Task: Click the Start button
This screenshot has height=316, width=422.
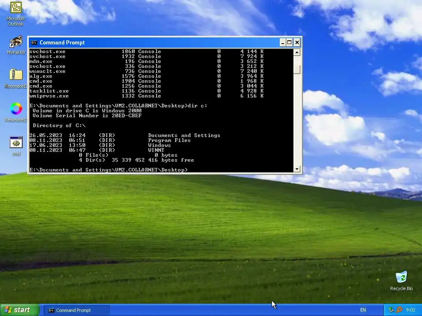Action: pyautogui.click(x=19, y=310)
